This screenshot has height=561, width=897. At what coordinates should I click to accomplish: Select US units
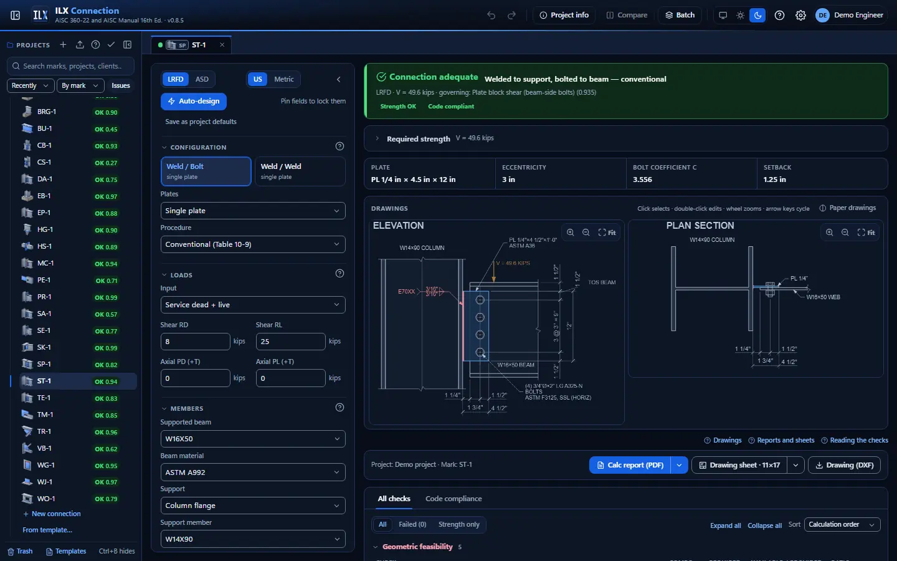(x=258, y=79)
